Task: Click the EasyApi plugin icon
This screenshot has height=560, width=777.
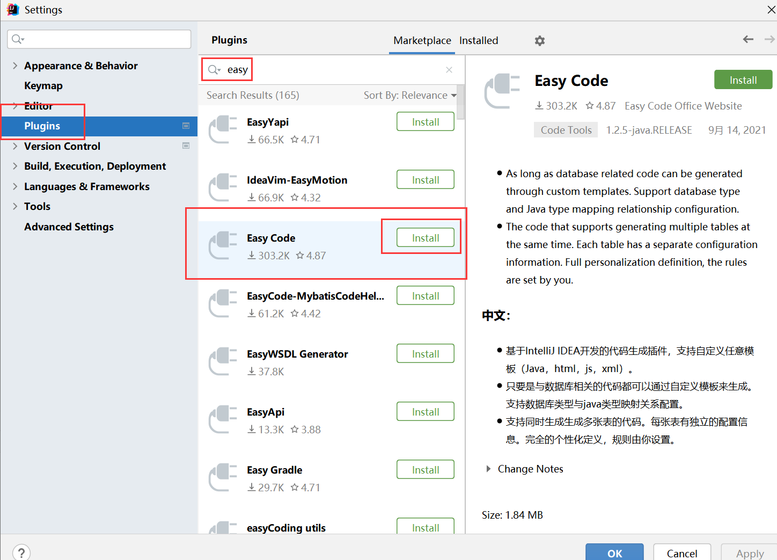Action: pos(223,419)
